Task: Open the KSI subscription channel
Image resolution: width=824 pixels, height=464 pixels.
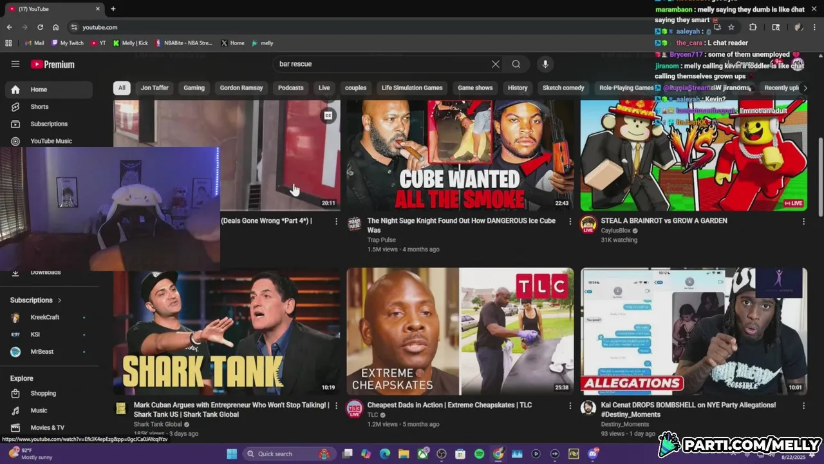Action: 50,334
